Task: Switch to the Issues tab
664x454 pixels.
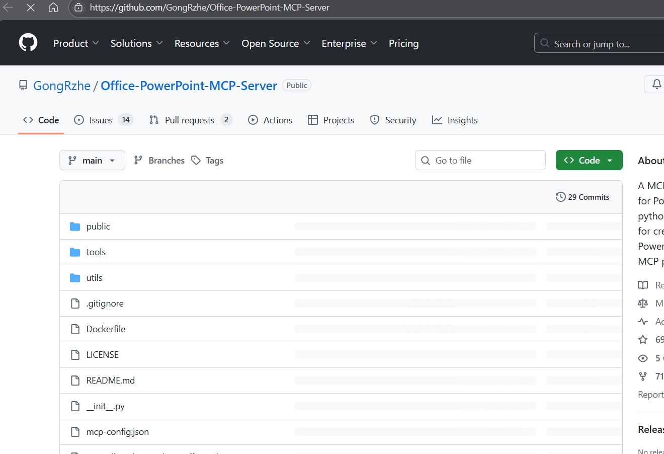Action: [103, 120]
